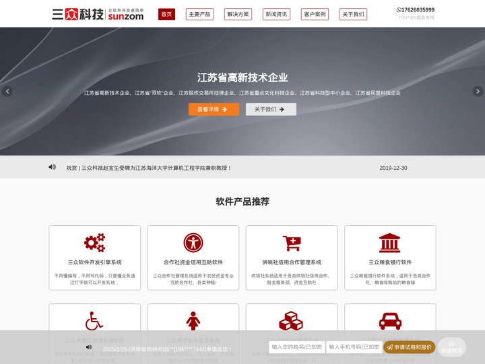Click the description text under 三众粮食银行软件
Screen dimensions: 485x364
pyautogui.click(x=390, y=279)
